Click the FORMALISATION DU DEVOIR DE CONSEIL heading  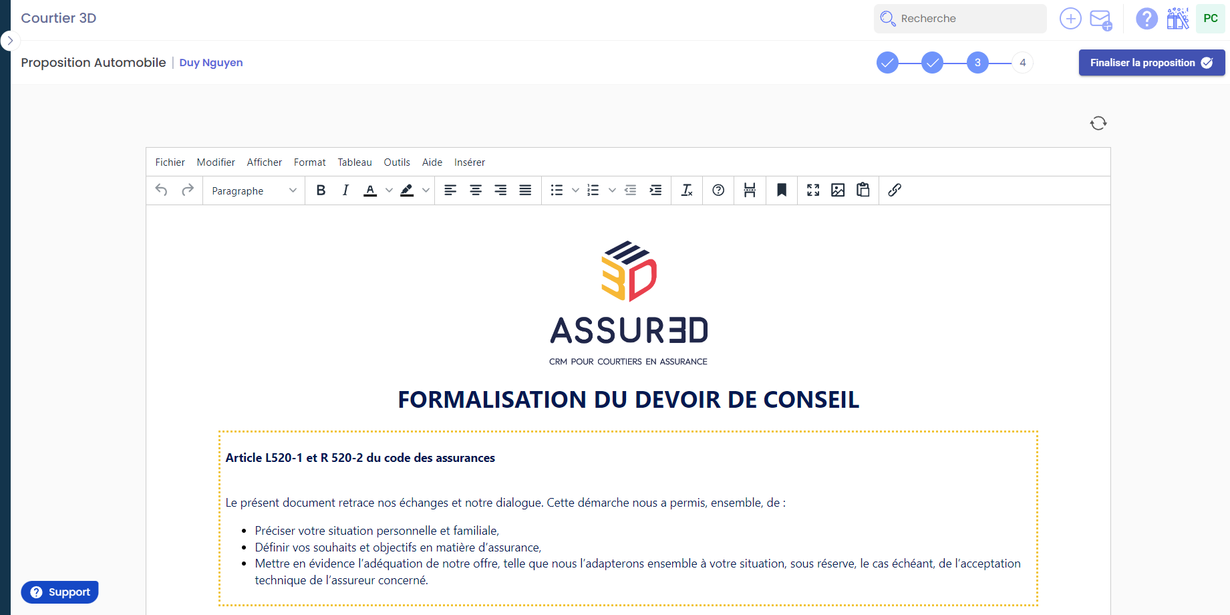[628, 400]
